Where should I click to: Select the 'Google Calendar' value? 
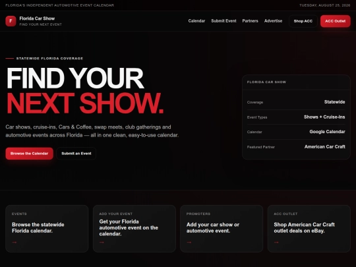tap(327, 132)
